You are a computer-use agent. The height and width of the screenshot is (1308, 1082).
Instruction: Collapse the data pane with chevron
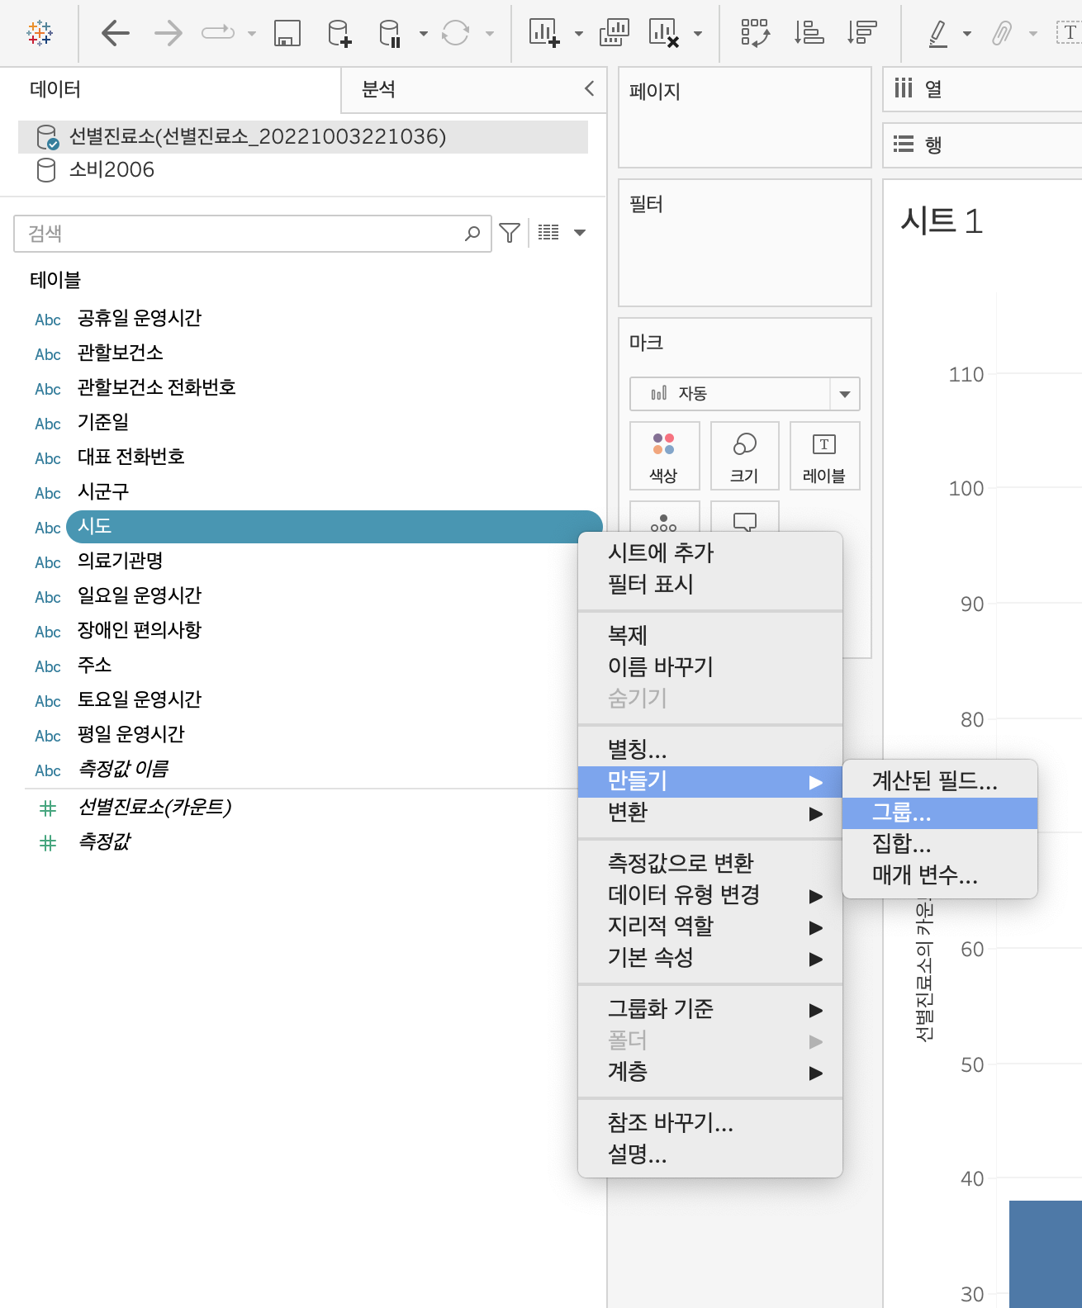(589, 88)
